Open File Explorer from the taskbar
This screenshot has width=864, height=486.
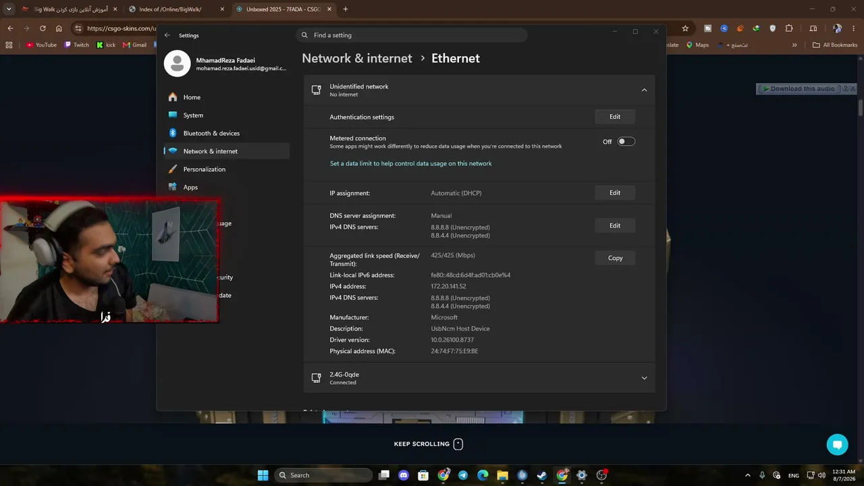click(x=502, y=475)
